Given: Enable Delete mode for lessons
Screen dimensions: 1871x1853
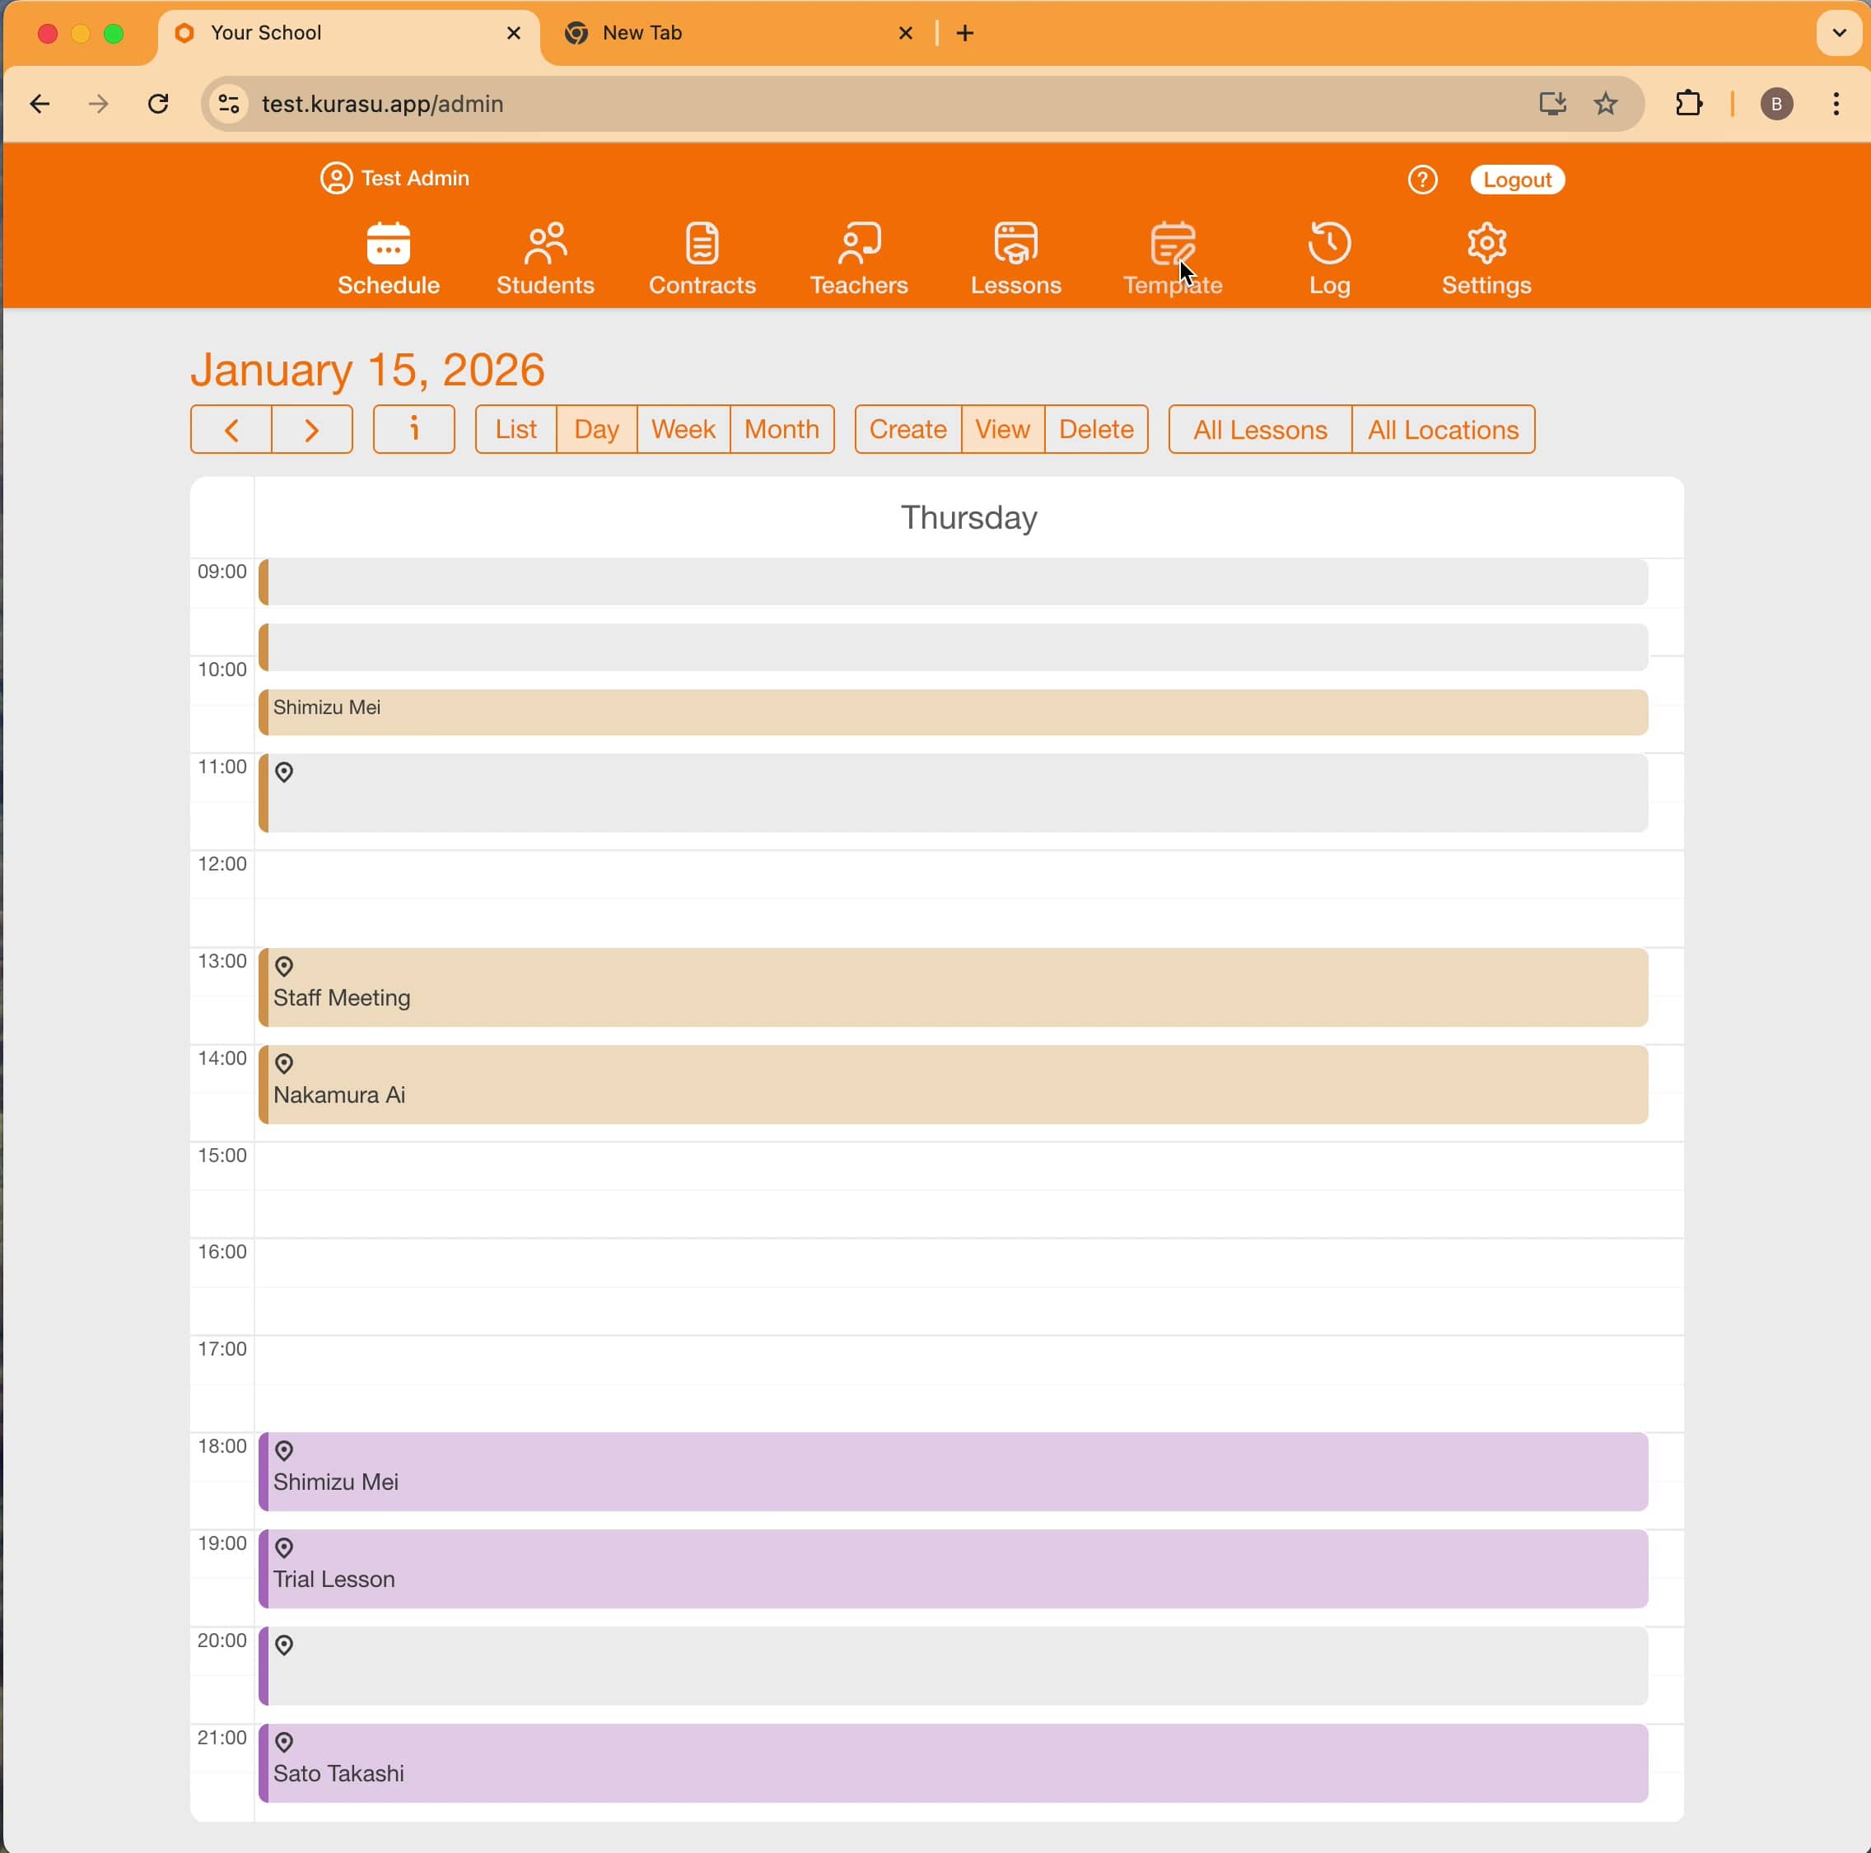Looking at the screenshot, I should [1096, 428].
